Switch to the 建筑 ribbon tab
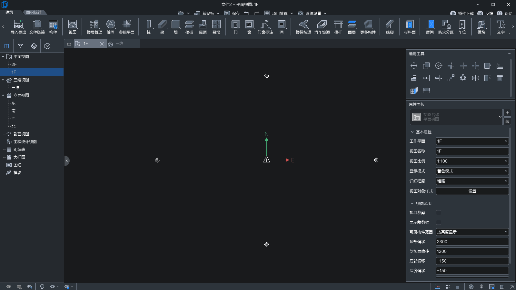Viewport: 516px width, 290px height. 9,12
